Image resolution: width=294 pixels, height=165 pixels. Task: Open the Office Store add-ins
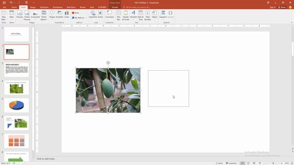pos(75,13)
